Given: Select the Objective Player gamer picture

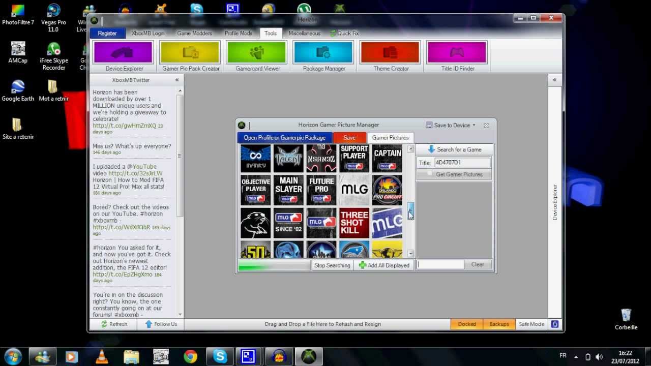Looking at the screenshot, I should pos(255,190).
